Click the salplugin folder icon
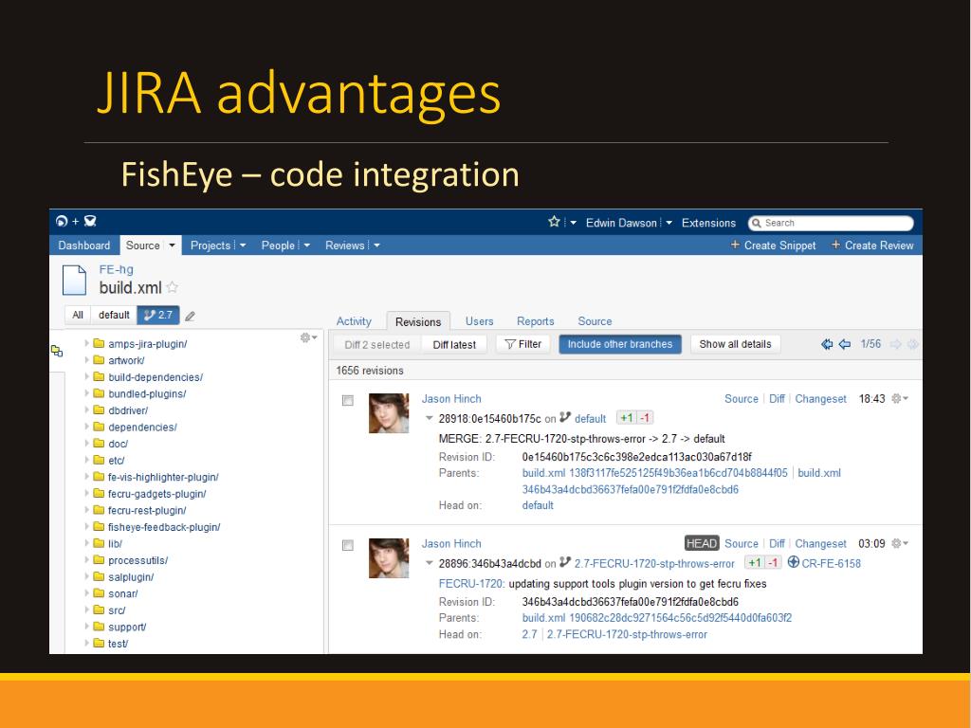971x728 pixels. tap(99, 577)
